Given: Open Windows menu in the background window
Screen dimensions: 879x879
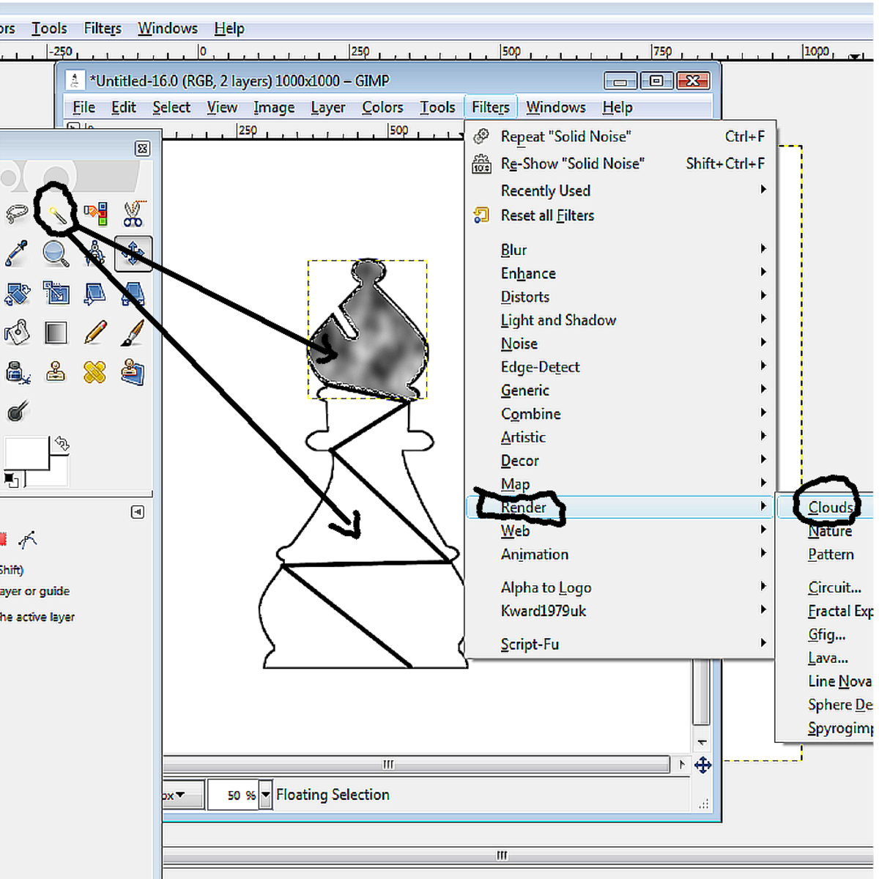Looking at the screenshot, I should tap(168, 28).
